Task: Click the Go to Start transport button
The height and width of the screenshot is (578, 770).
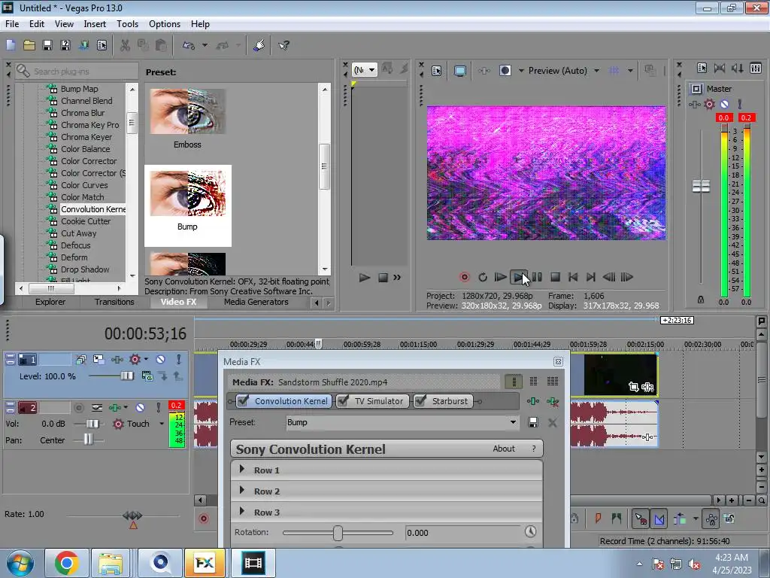Action: (572, 277)
